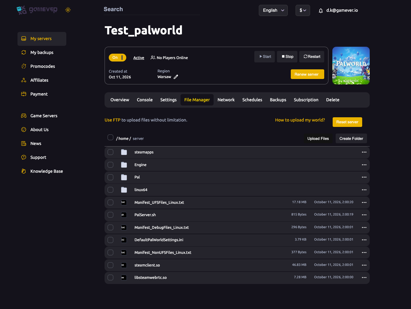Open more options for steamclient.so
Image resolution: width=411 pixels, height=309 pixels.
pyautogui.click(x=364, y=265)
